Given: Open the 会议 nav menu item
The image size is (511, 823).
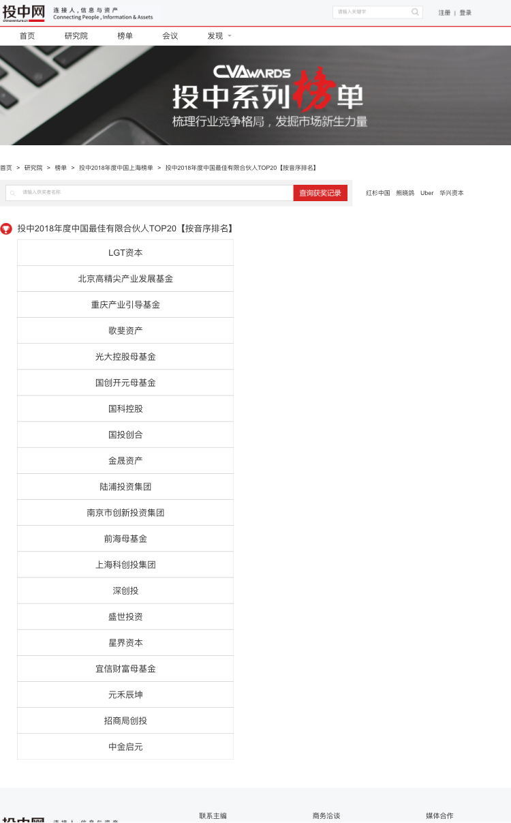Looking at the screenshot, I should tap(170, 36).
